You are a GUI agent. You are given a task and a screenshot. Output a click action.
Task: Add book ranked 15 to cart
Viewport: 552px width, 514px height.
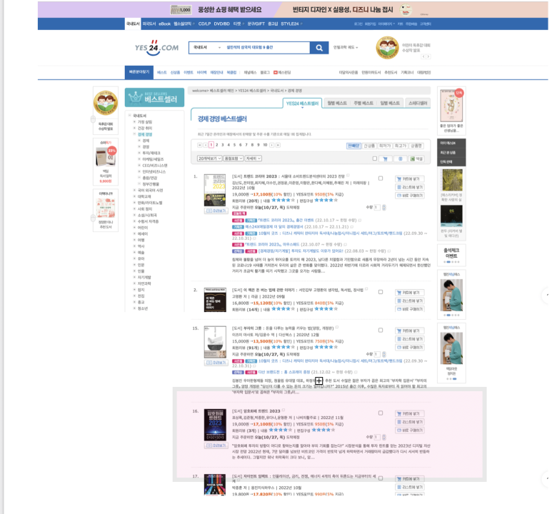point(410,331)
